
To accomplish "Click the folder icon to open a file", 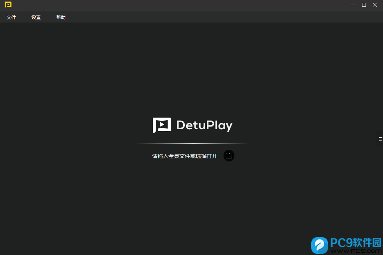I will click(x=229, y=156).
